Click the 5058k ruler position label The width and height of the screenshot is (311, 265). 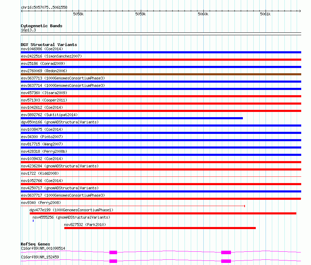(78, 14)
